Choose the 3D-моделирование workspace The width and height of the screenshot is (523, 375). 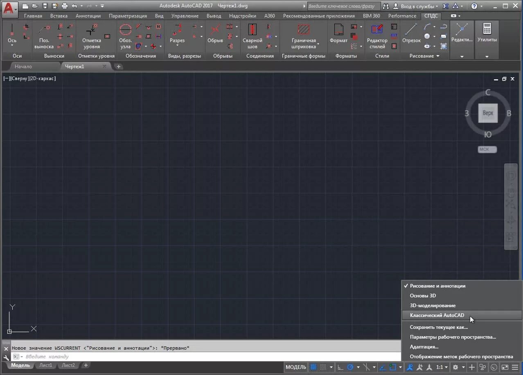(433, 306)
